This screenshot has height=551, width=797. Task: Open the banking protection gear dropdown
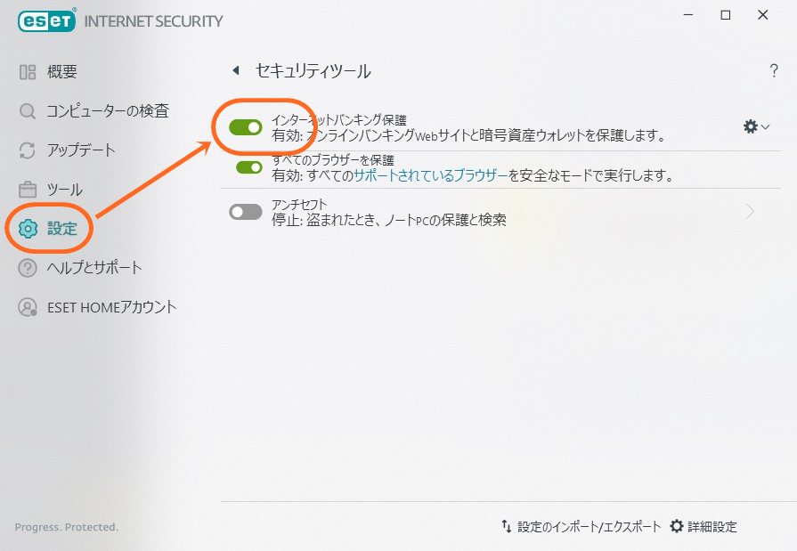coord(756,126)
